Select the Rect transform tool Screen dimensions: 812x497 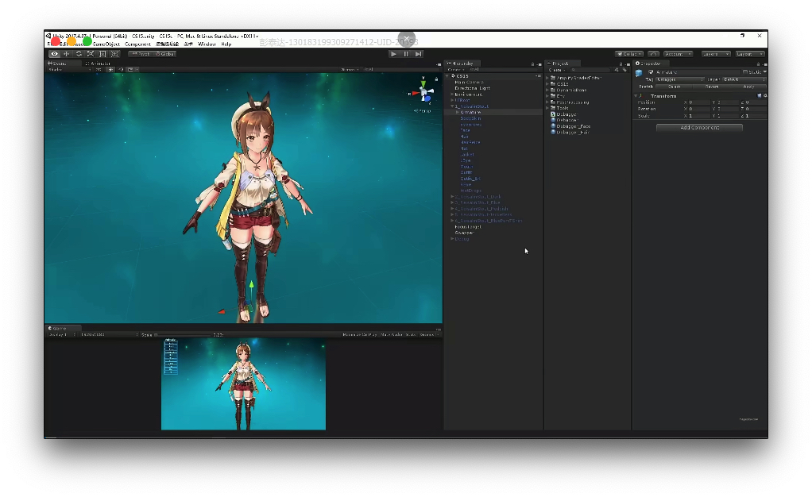[102, 54]
